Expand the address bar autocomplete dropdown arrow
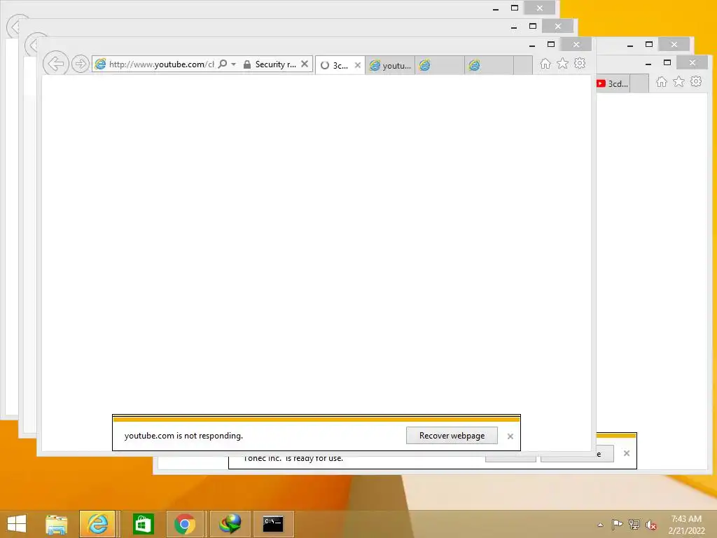The width and height of the screenshot is (717, 538). coord(234,64)
